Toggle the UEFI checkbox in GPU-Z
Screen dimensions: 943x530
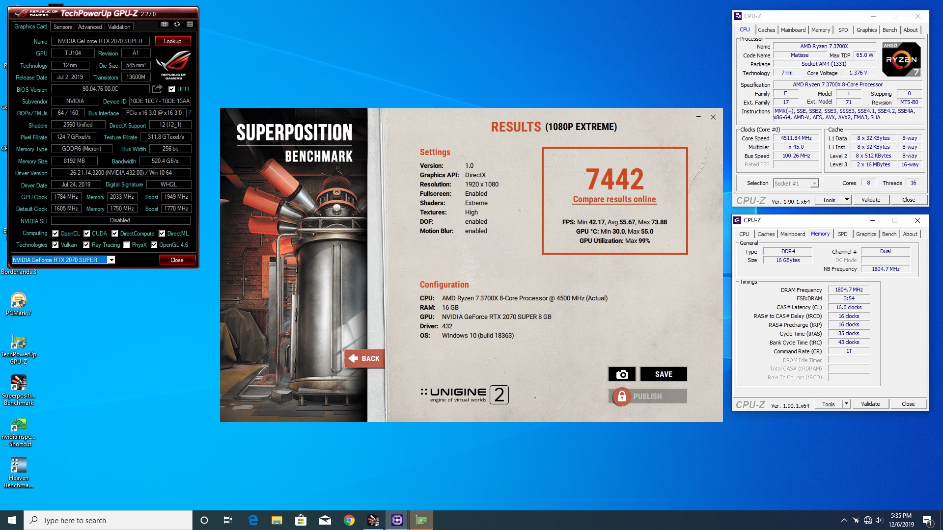(x=171, y=89)
